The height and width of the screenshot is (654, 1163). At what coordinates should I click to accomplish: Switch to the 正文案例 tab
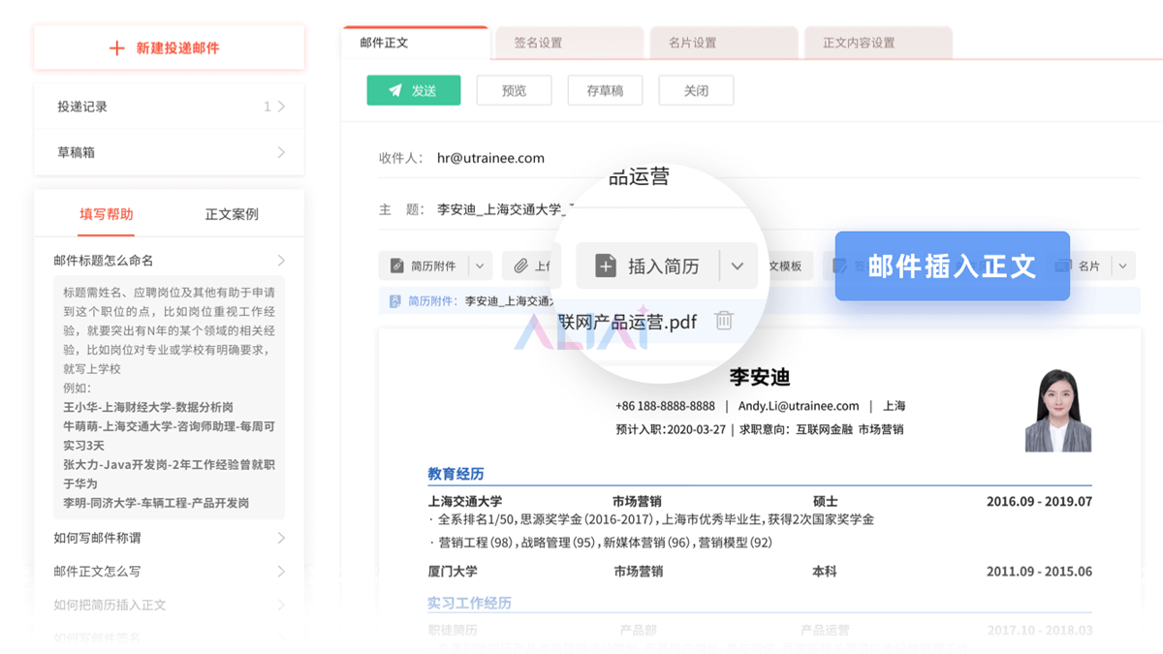click(x=232, y=214)
